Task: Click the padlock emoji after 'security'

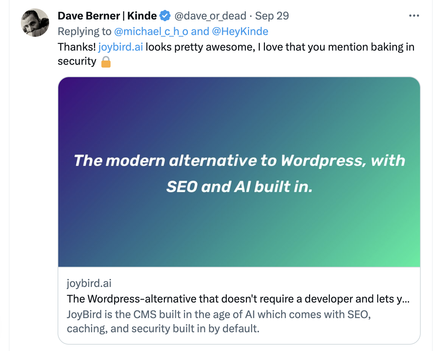Action: (106, 62)
